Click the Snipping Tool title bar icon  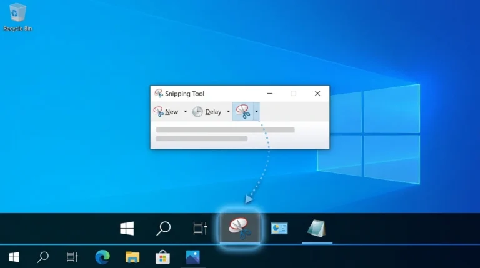159,93
